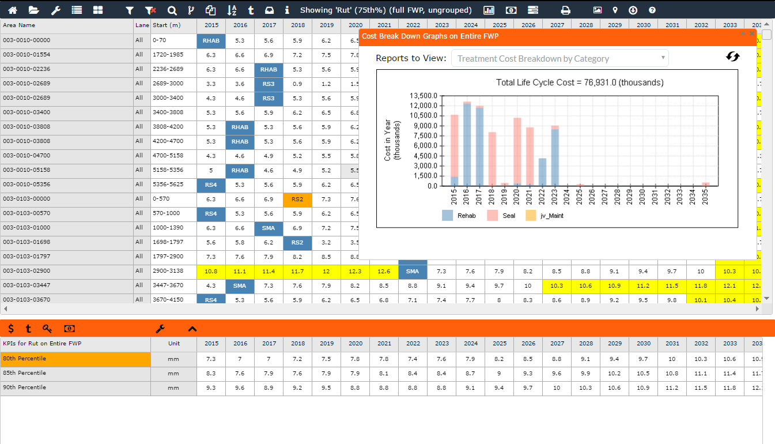
Task: Select the orange RS2 cell in 2018
Action: tap(297, 199)
